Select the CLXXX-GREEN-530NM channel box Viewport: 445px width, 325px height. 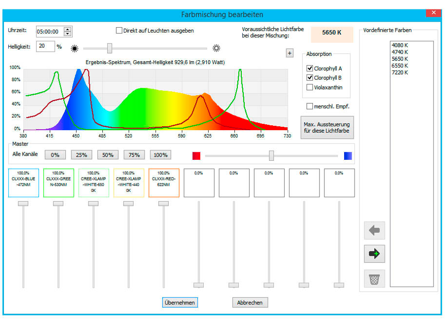point(59,183)
